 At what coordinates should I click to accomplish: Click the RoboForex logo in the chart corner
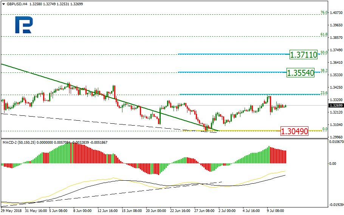(24, 25)
